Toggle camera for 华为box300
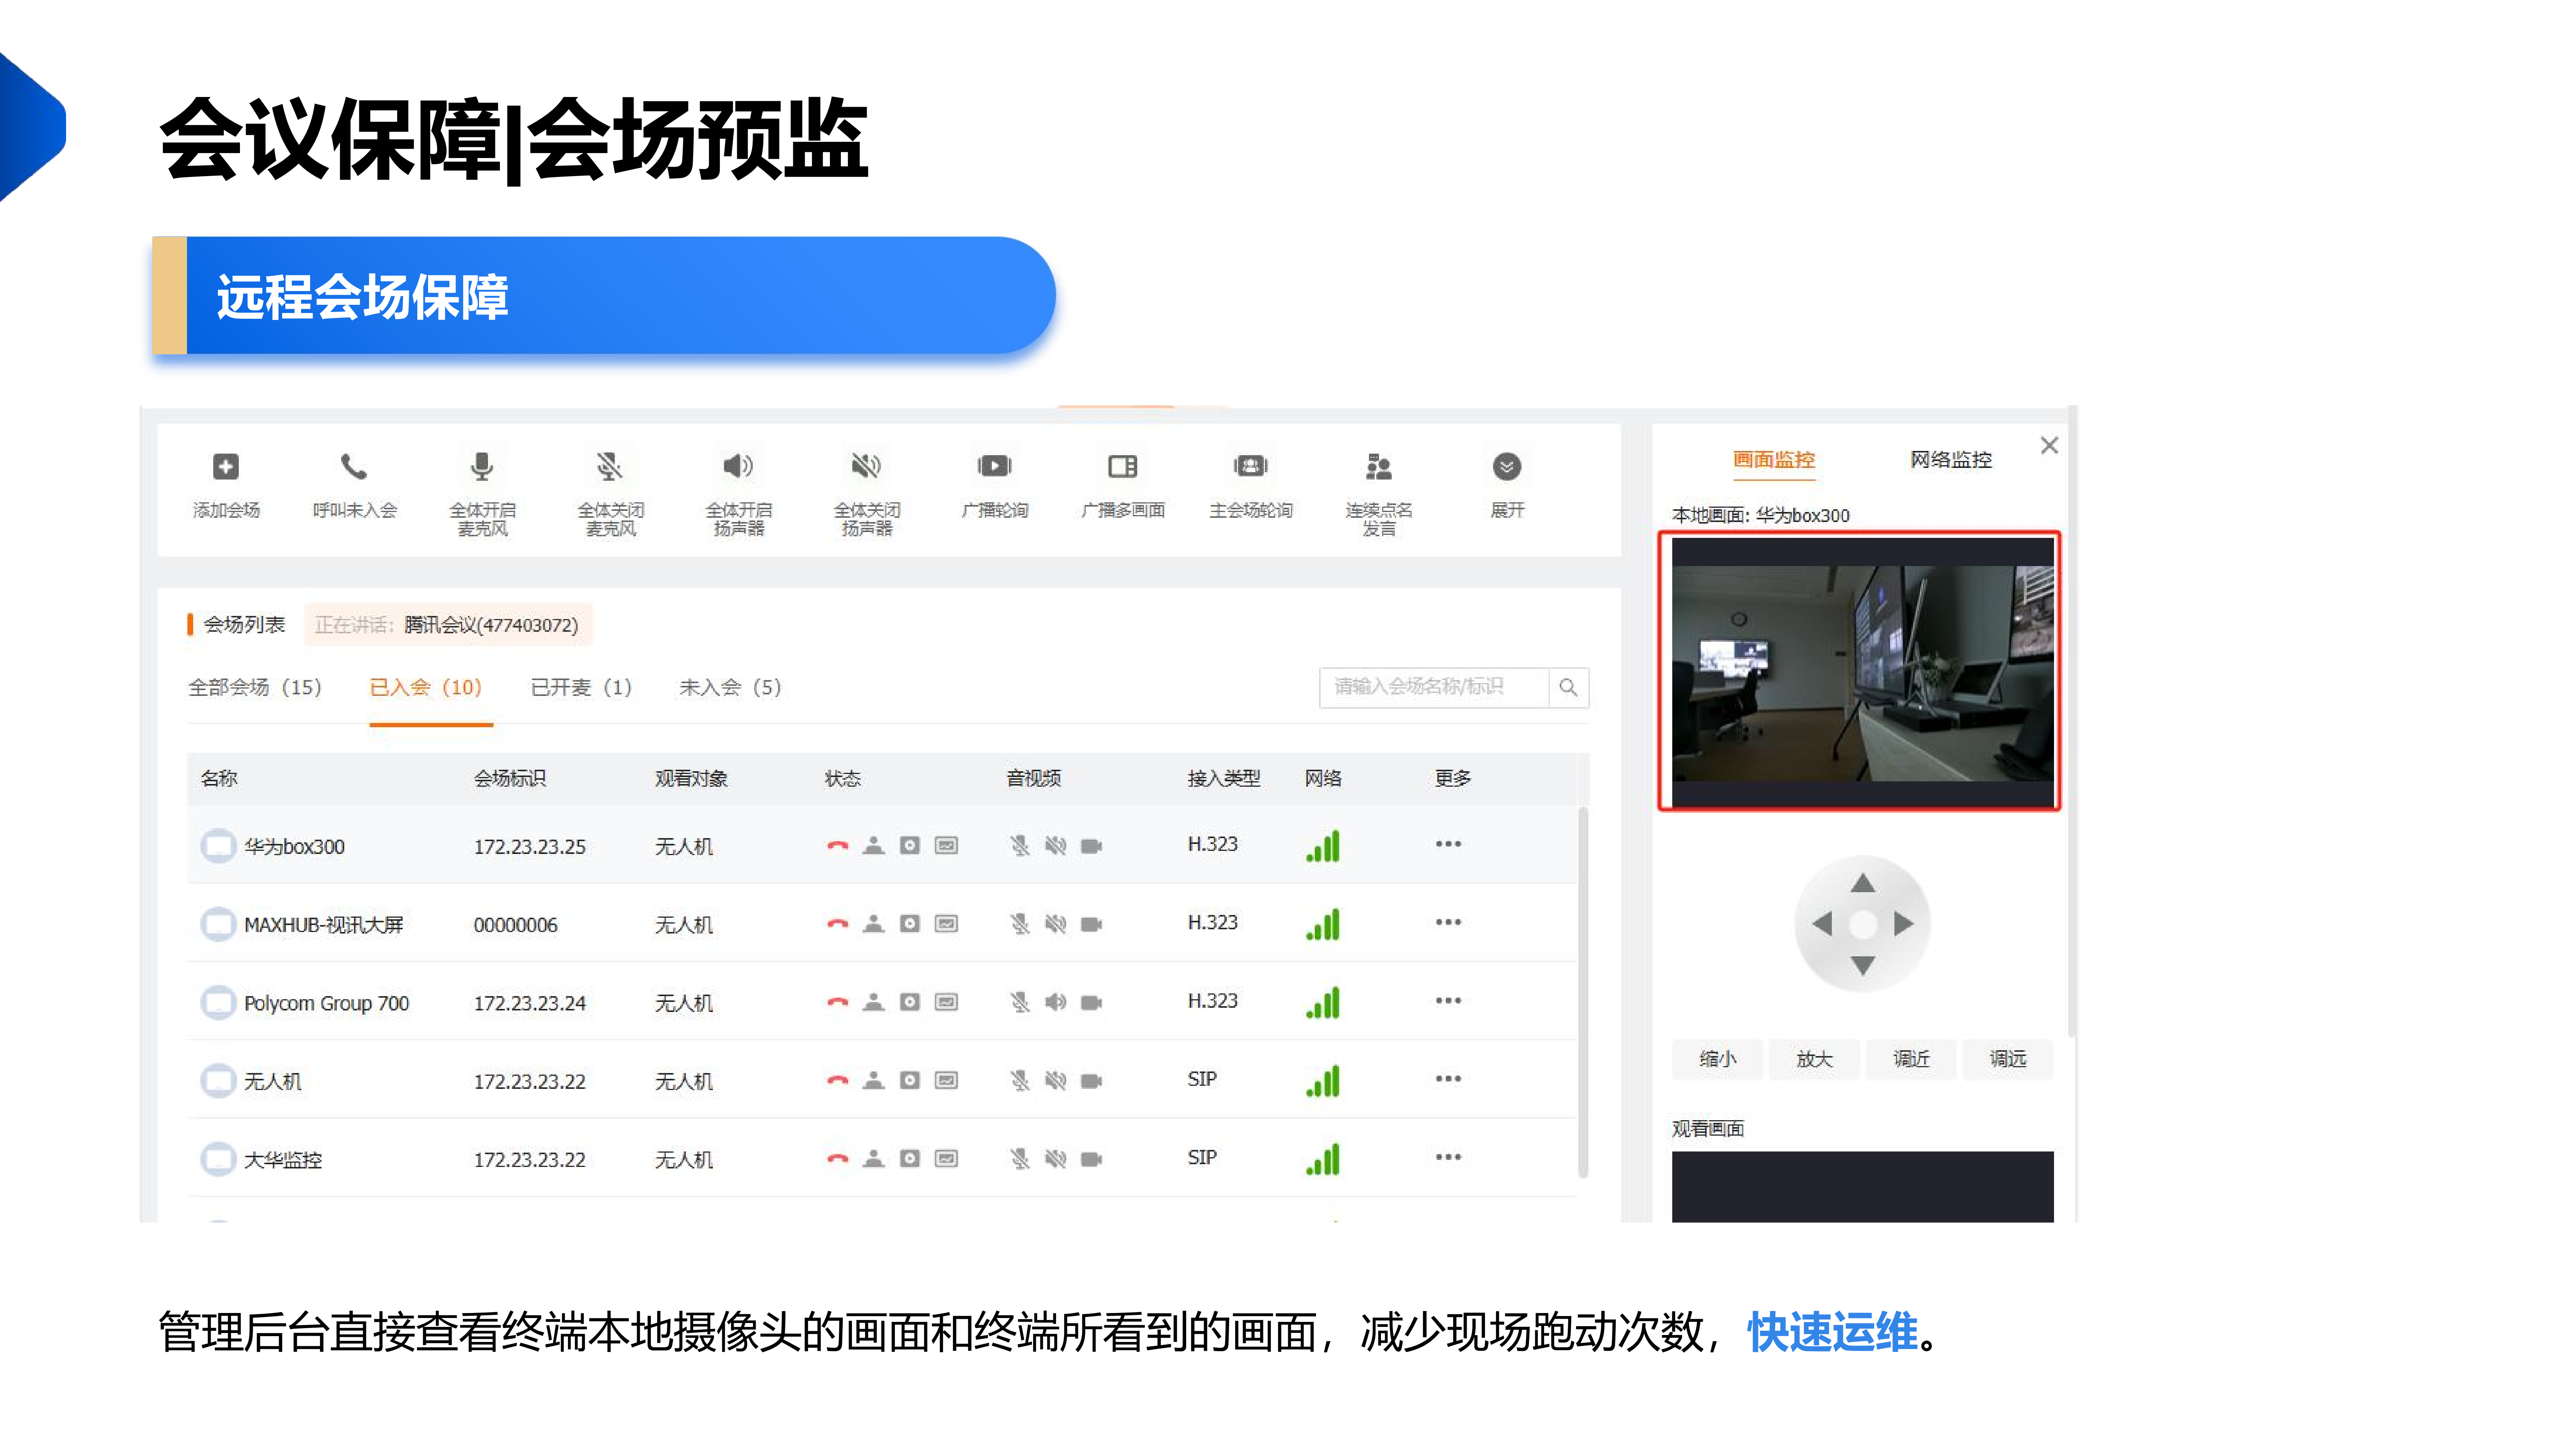 pos(1091,846)
